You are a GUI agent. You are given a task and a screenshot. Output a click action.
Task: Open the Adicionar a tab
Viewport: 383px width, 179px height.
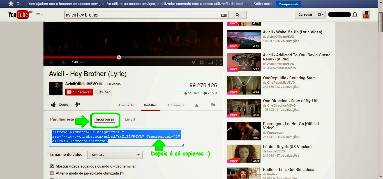[176, 105]
